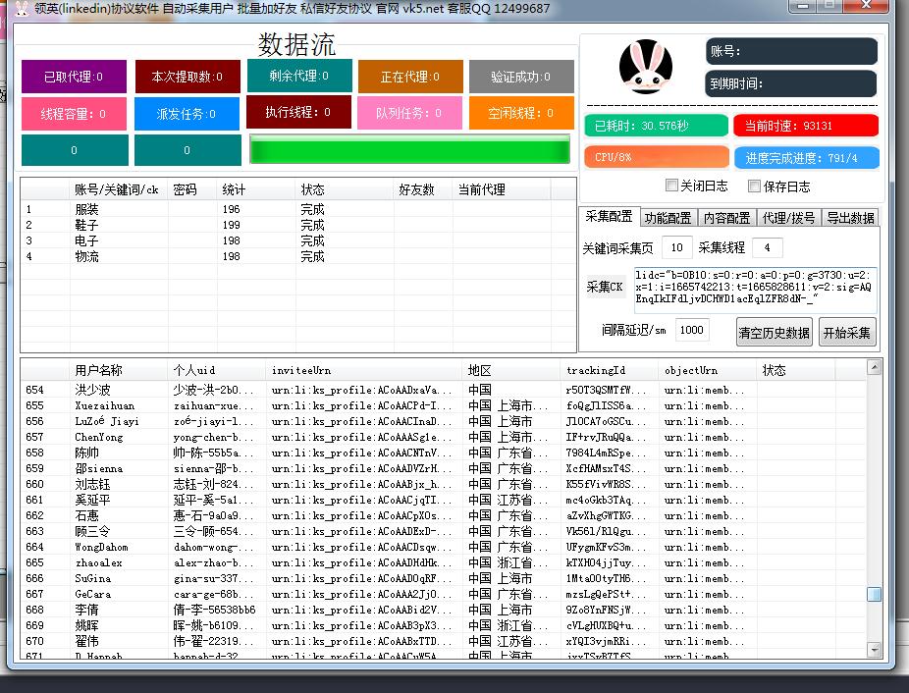This screenshot has height=693, width=909.
Task: Click into the 采集CK cookie text box
Action: pos(754,287)
